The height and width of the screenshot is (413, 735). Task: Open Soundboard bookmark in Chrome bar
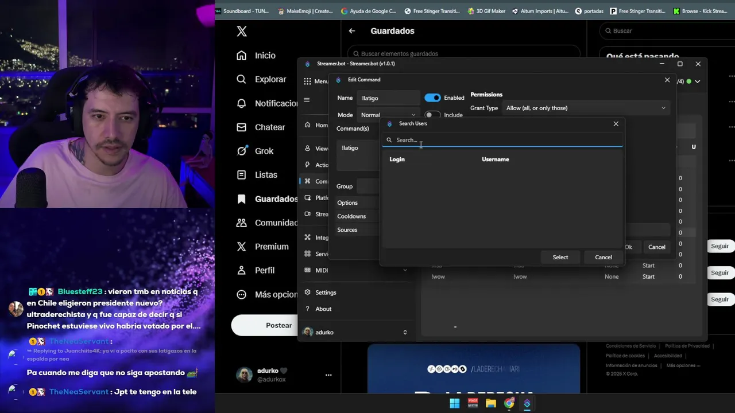pos(241,11)
